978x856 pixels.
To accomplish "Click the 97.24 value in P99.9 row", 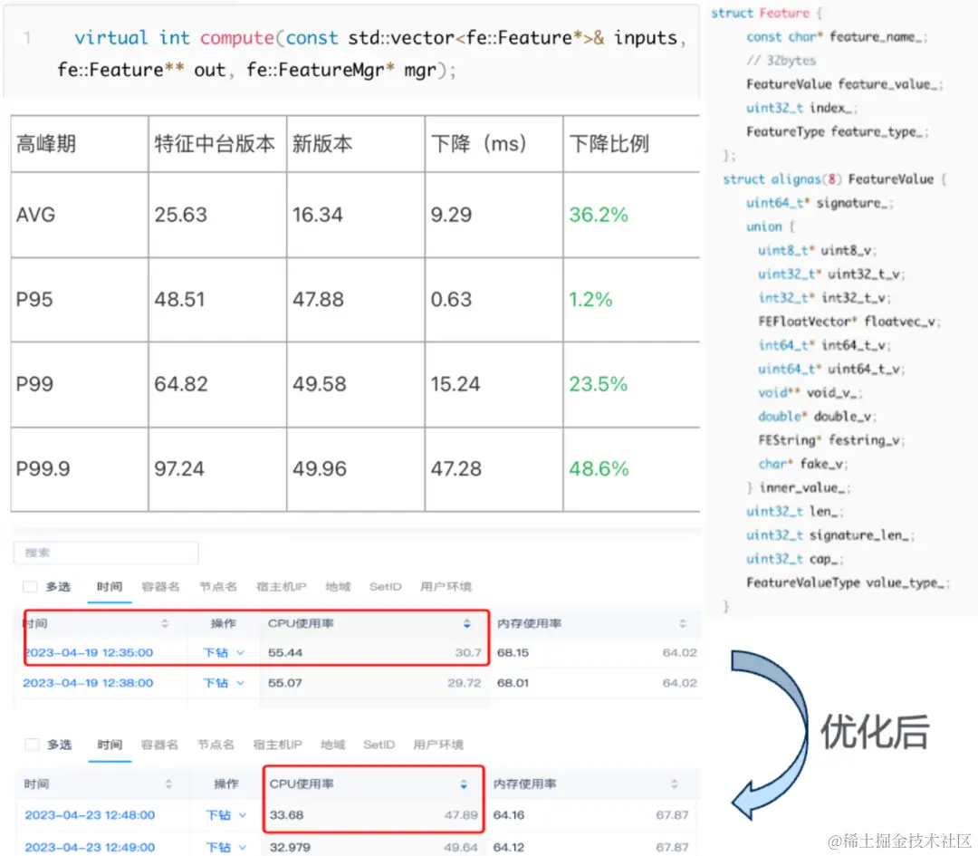I will pyautogui.click(x=179, y=468).
